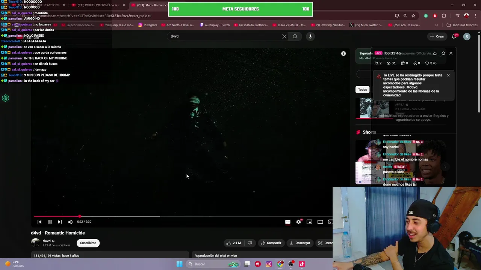Open the player settings gear menu
Screen dimensions: 481x270
click(x=298, y=222)
